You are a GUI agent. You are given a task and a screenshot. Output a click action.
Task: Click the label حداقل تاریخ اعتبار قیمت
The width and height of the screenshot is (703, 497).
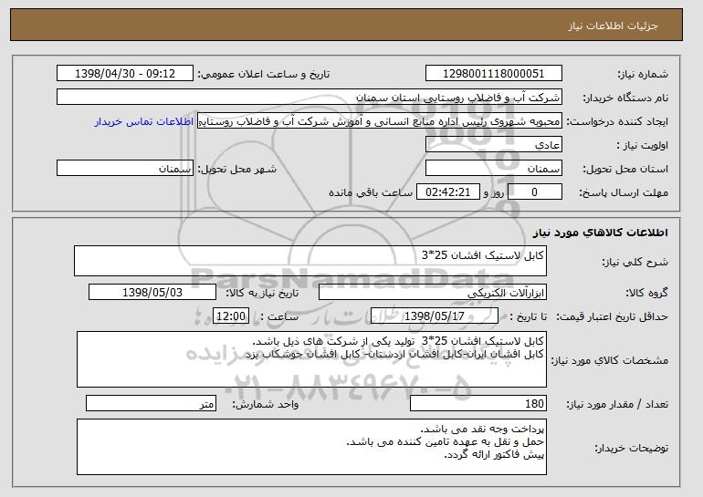612,316
